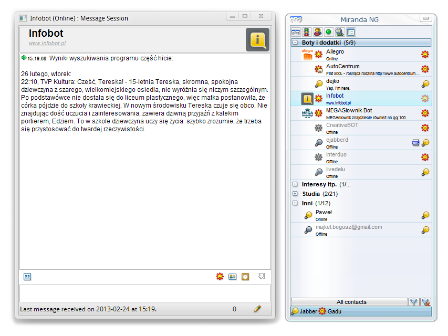Click the send message arrow icon
This screenshot has height=336, width=448.
262,276
